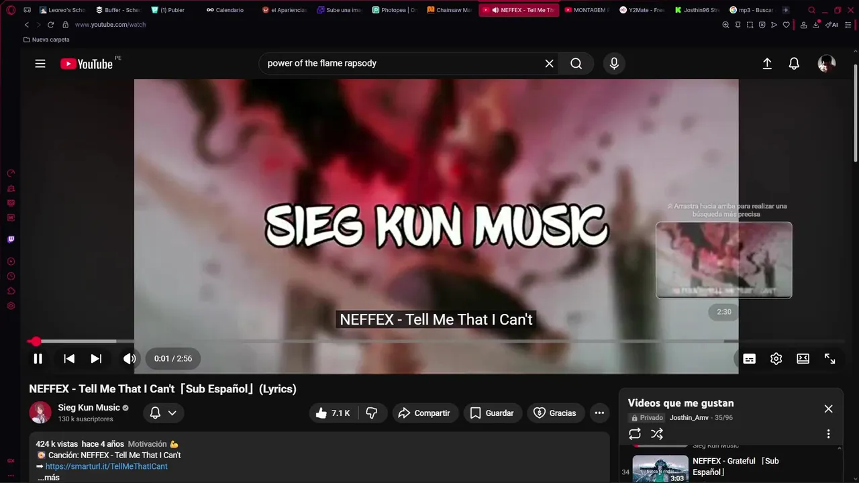The width and height of the screenshot is (859, 483).
Task: Open Twitch in the Opera sidebar
Action: [x=11, y=239]
